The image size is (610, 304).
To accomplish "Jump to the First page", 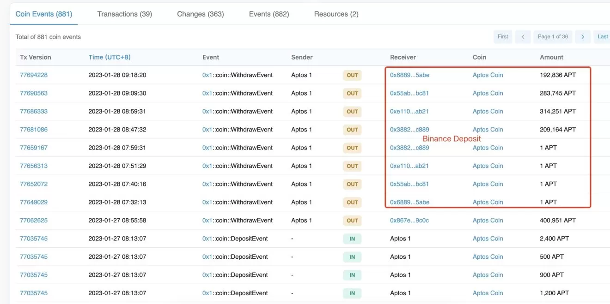I will pyautogui.click(x=503, y=37).
